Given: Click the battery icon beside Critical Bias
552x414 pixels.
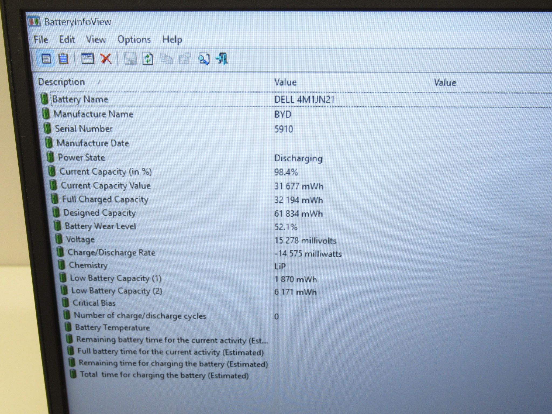Looking at the screenshot, I should [x=65, y=302].
